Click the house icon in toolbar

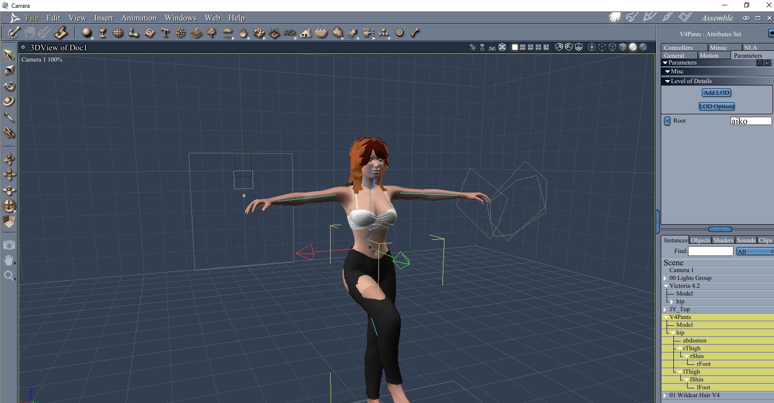pyautogui.click(x=306, y=33)
